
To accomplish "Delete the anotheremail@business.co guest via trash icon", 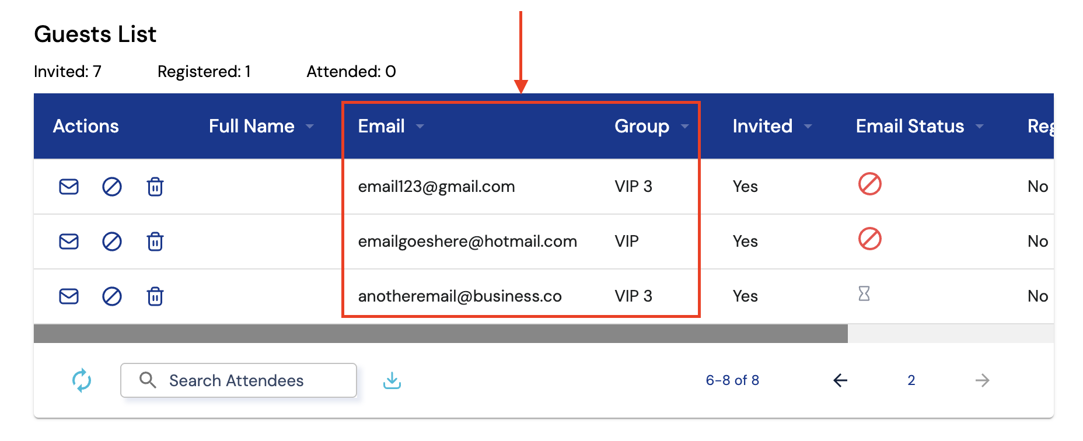I will point(155,296).
